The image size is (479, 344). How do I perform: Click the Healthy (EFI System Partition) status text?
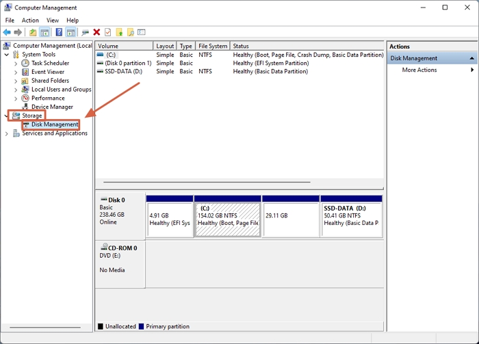point(271,63)
